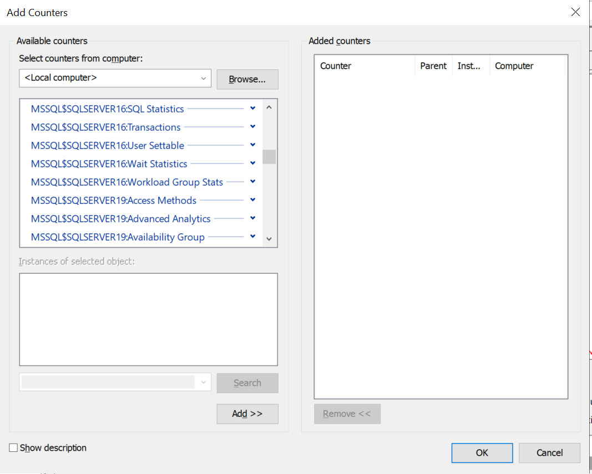
Task: Select MSSQL$SQLSERVER19:Advanced Analytics object
Action: [x=121, y=218]
